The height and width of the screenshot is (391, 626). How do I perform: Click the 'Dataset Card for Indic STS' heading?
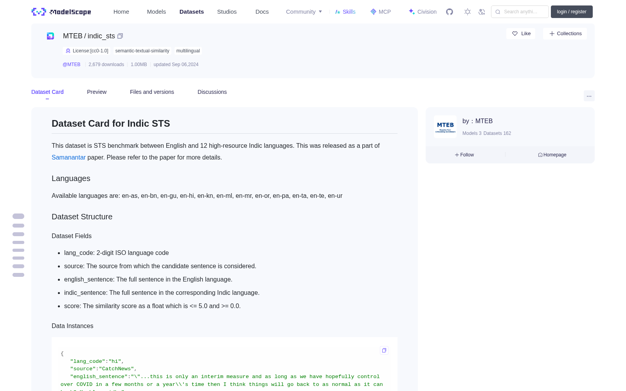click(x=111, y=124)
